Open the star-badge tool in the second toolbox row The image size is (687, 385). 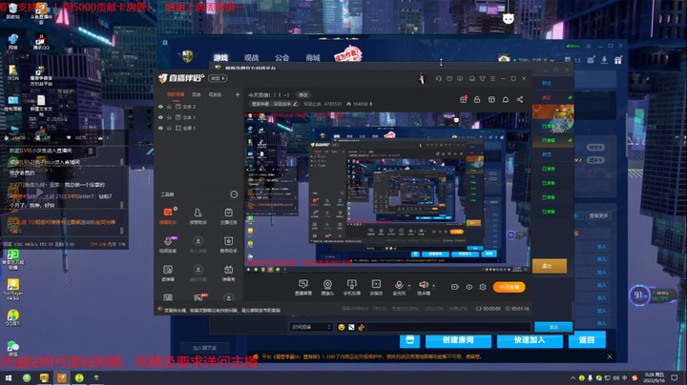coord(228,245)
